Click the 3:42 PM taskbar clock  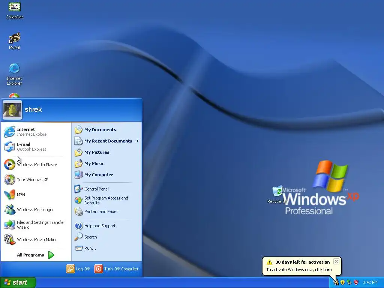click(x=370, y=282)
